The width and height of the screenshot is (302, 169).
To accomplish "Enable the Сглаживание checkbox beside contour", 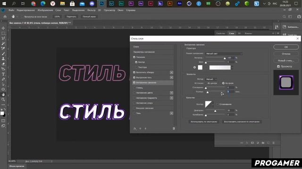I will [218, 104].
